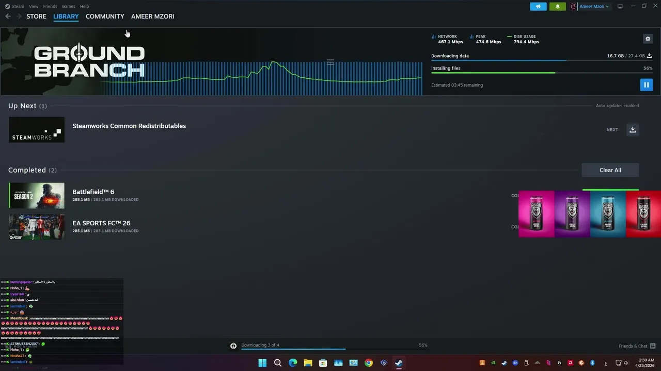This screenshot has height=371, width=661.
Task: Click the EA SPORTS FC™ 26 title
Action: tap(101, 223)
